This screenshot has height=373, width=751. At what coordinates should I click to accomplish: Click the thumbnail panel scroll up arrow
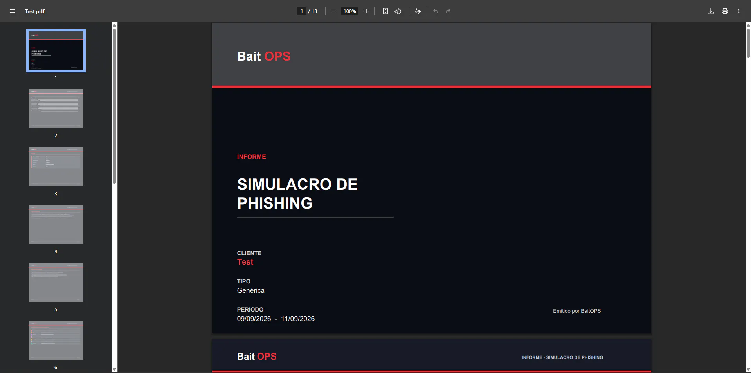click(x=114, y=25)
